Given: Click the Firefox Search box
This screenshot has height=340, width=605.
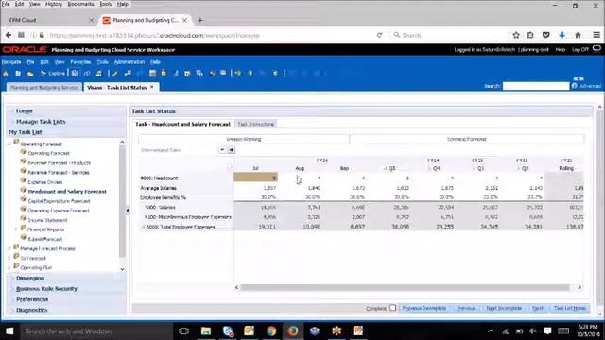Looking at the screenshot, I should [448, 35].
